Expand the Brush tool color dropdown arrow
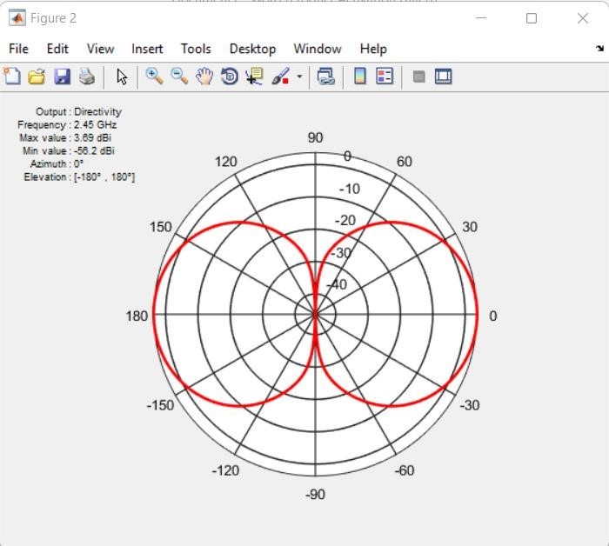This screenshot has width=609, height=546. click(299, 77)
